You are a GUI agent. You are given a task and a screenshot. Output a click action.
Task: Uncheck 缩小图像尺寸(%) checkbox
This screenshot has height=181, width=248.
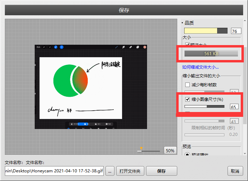[x=187, y=99]
